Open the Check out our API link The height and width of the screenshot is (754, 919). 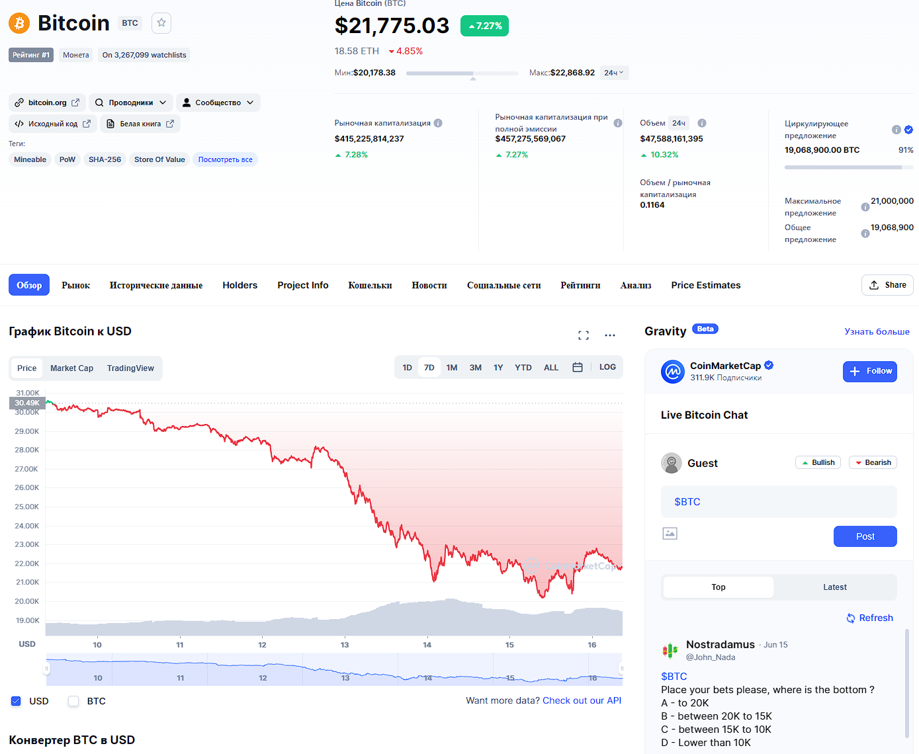pyautogui.click(x=582, y=700)
